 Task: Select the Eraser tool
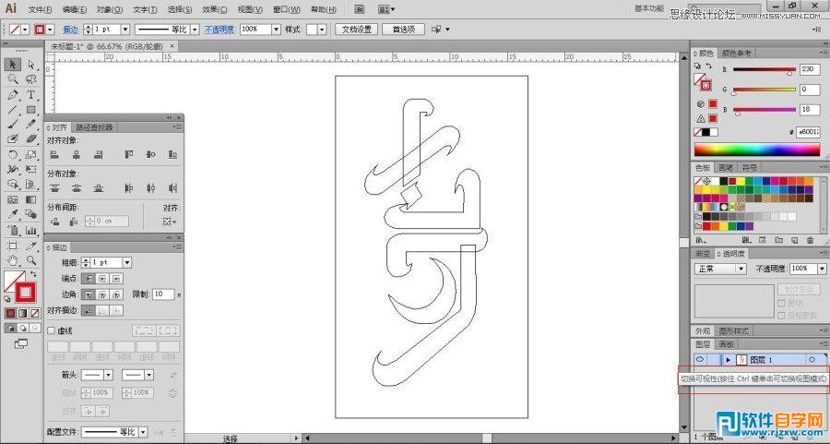pyautogui.click(x=31, y=138)
